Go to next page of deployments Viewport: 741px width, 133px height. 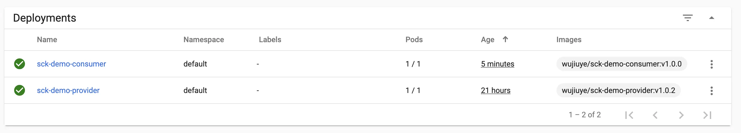[681, 115]
